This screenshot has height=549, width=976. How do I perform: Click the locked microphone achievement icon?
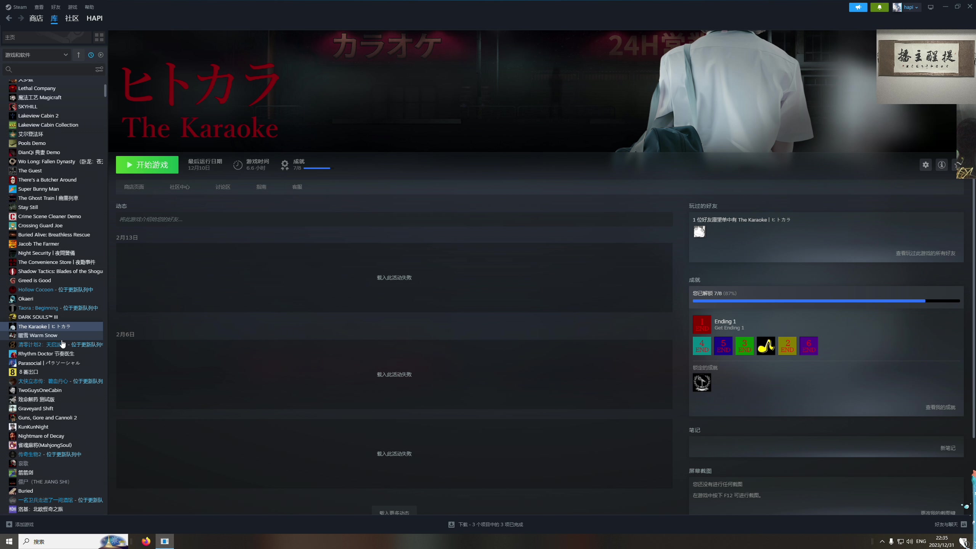coord(701,382)
